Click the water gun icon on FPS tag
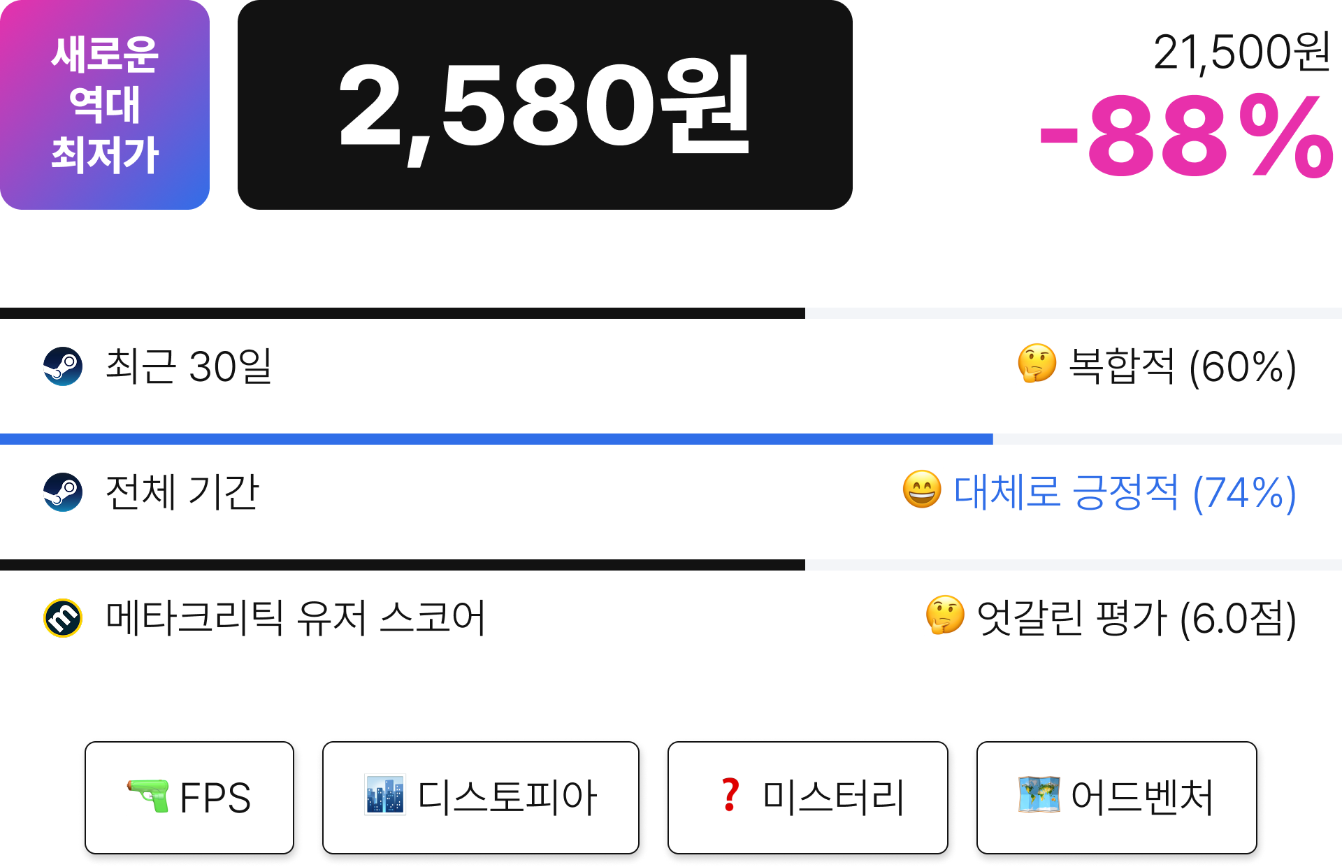The width and height of the screenshot is (1342, 867). (148, 796)
